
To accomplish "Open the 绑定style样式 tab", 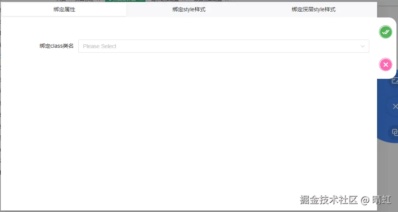I will [189, 9].
